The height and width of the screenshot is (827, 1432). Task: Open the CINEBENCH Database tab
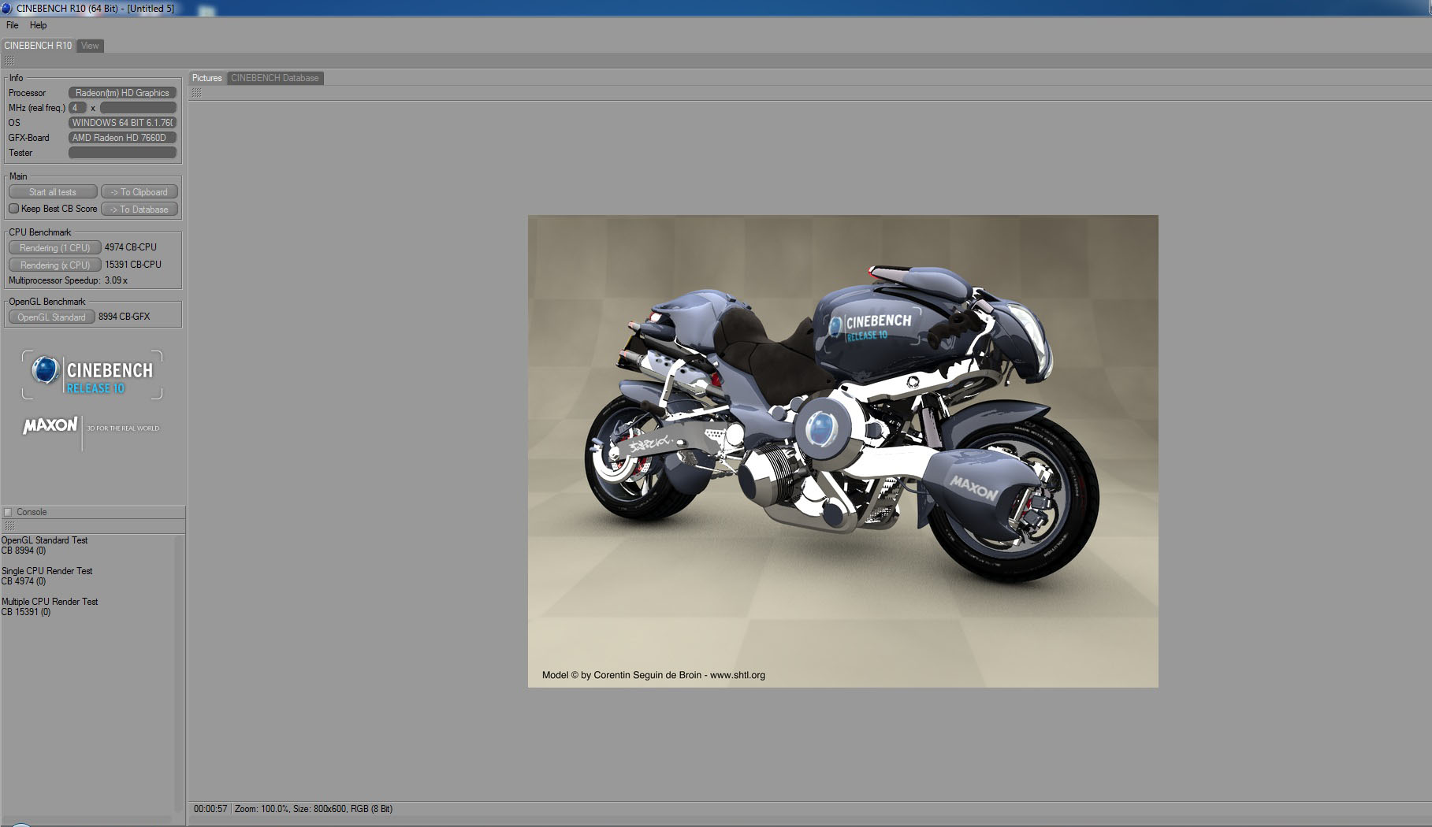tap(275, 78)
